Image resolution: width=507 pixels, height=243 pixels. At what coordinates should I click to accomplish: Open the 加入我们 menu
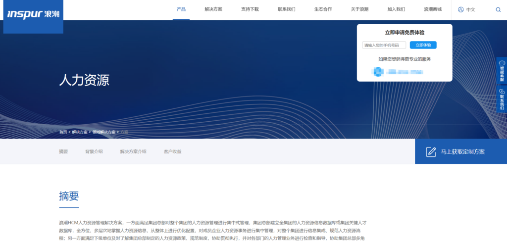396,9
